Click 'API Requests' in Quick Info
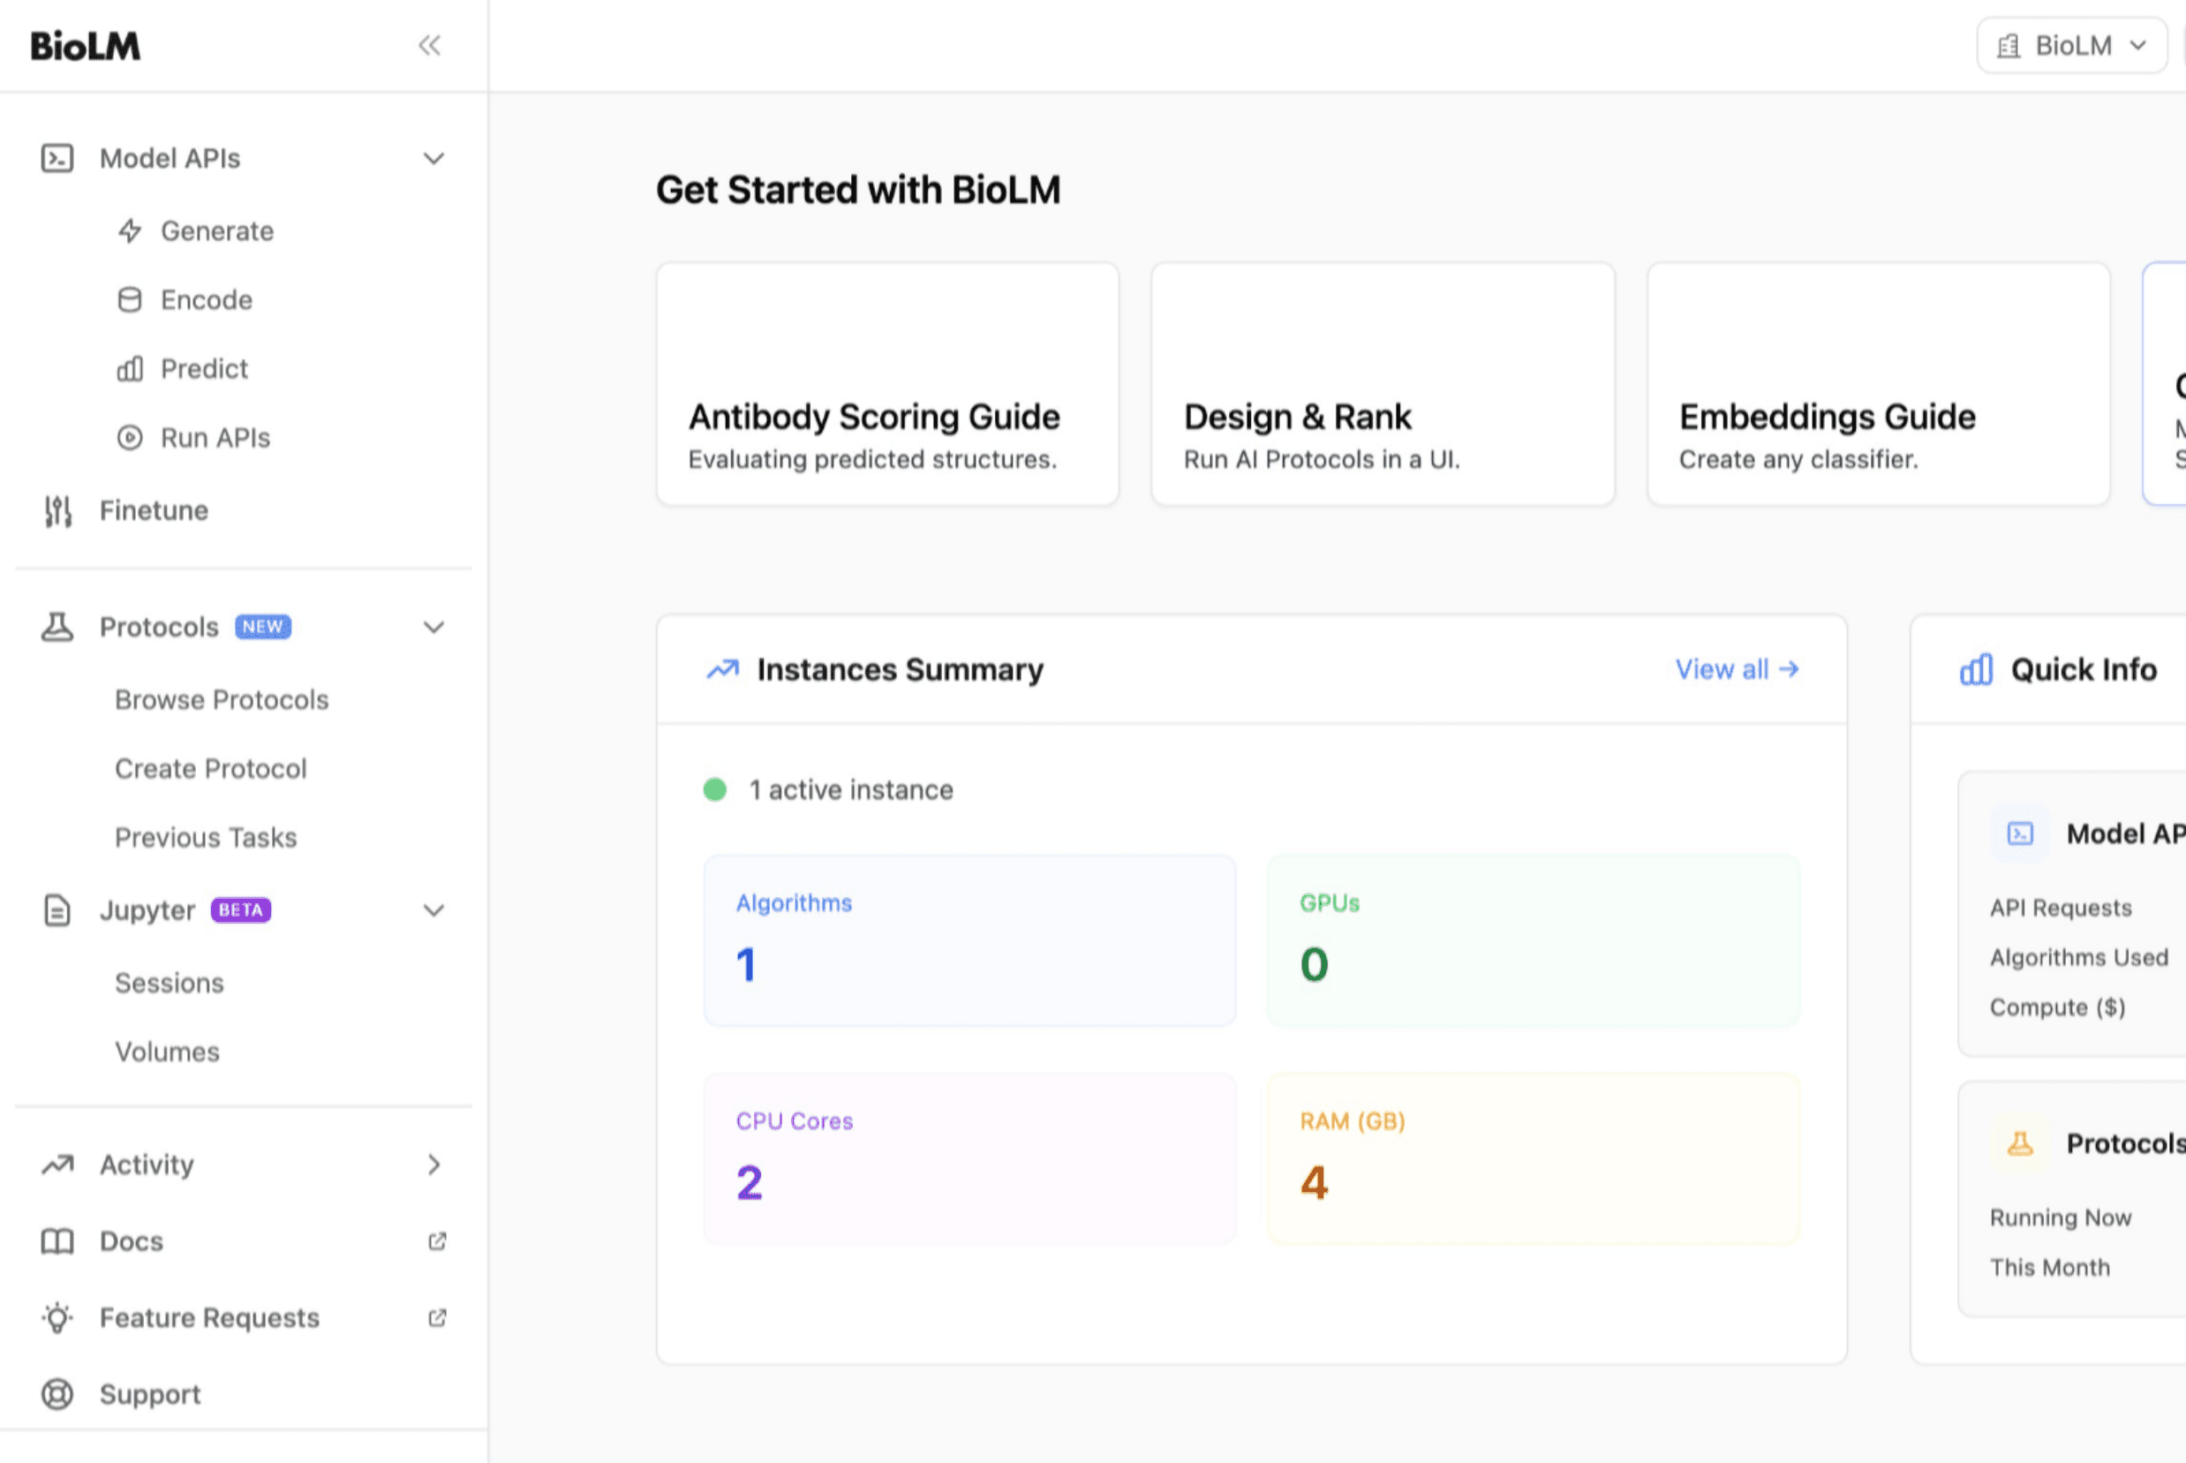This screenshot has height=1463, width=2186. pos(2060,908)
